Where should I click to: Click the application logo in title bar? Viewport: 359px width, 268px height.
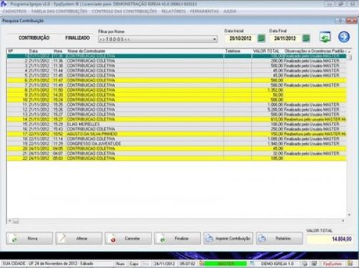4,4
